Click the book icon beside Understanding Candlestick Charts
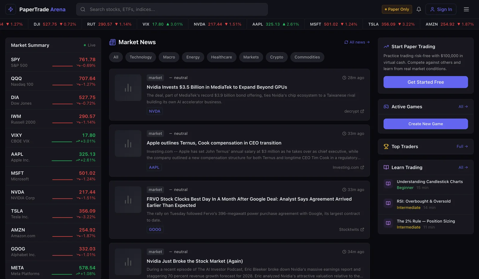The width and height of the screenshot is (479, 279). pos(388,184)
